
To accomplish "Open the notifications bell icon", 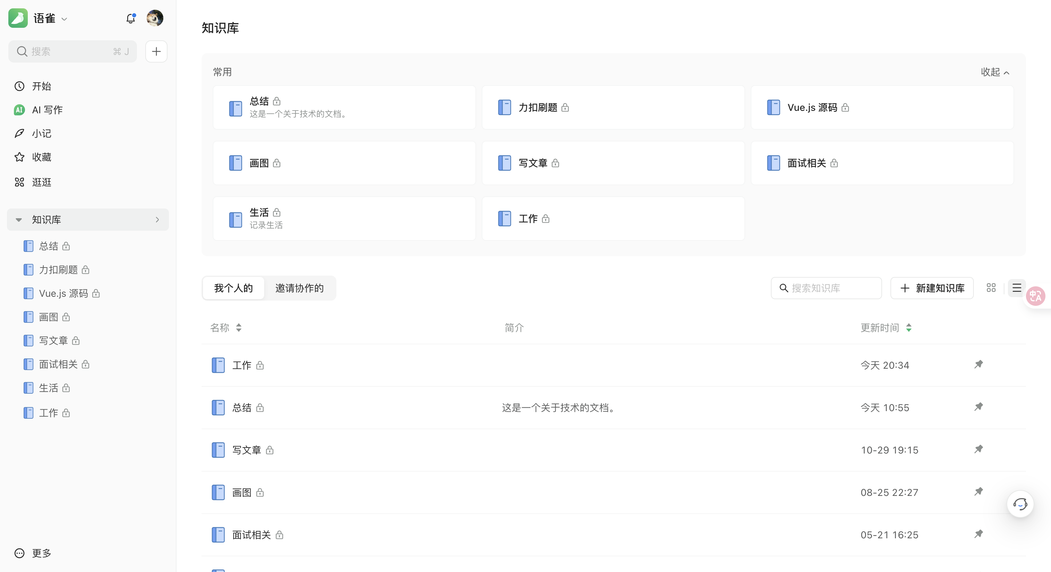I will (130, 18).
